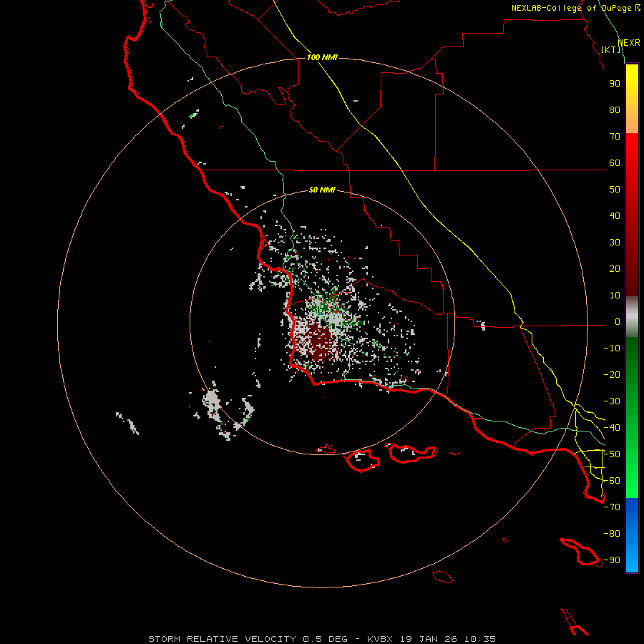Click the "70" value on the velocity scale
The height and width of the screenshot is (644, 644).
tap(615, 137)
